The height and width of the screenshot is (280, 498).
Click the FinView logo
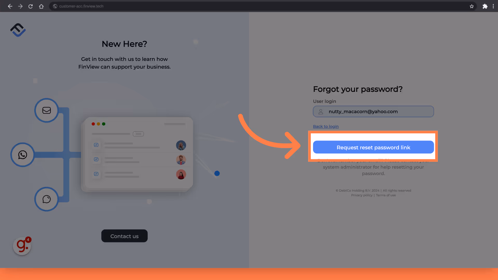click(x=18, y=30)
